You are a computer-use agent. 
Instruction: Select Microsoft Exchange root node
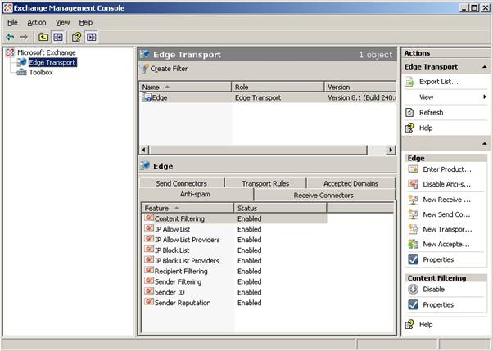(46, 52)
